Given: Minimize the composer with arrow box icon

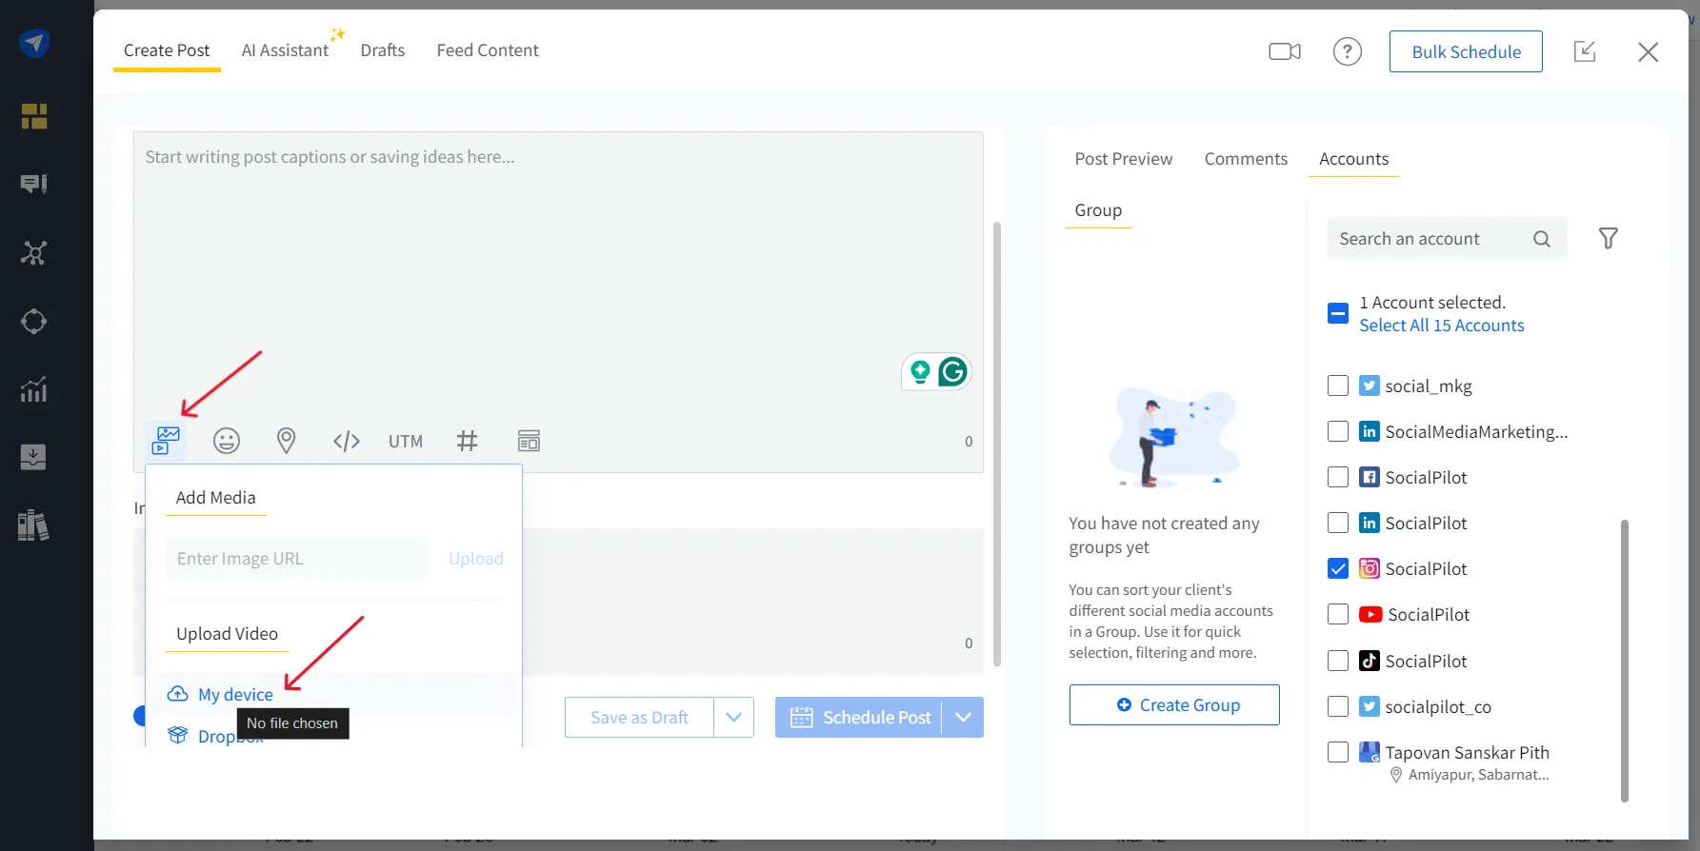Looking at the screenshot, I should (x=1585, y=51).
